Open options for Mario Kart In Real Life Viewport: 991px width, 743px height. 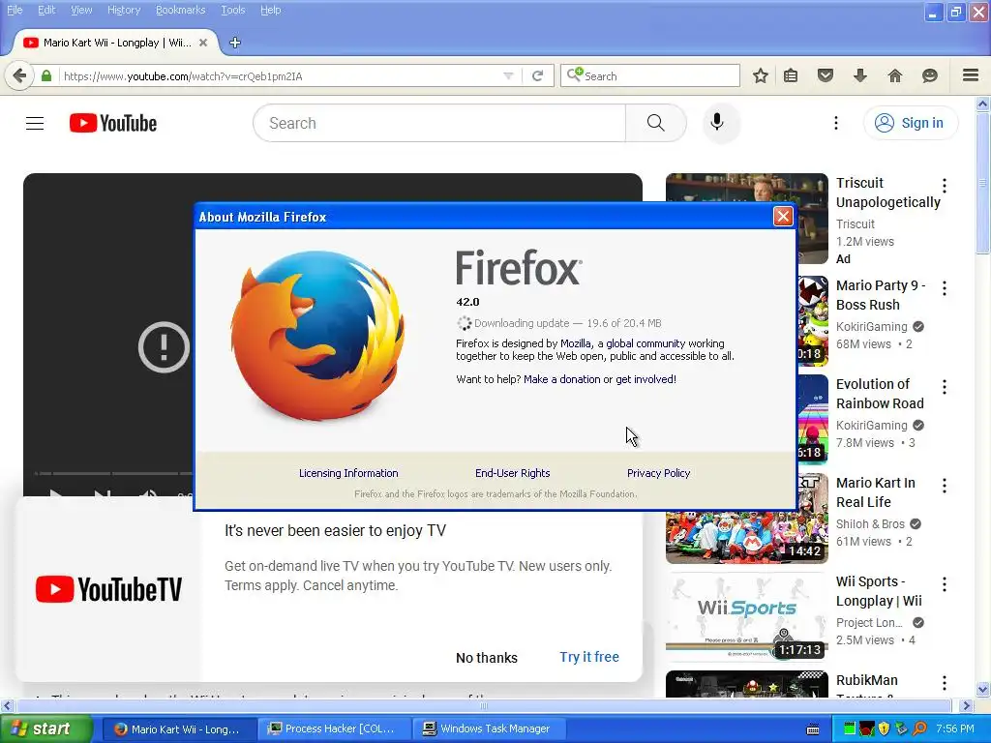[x=945, y=486]
